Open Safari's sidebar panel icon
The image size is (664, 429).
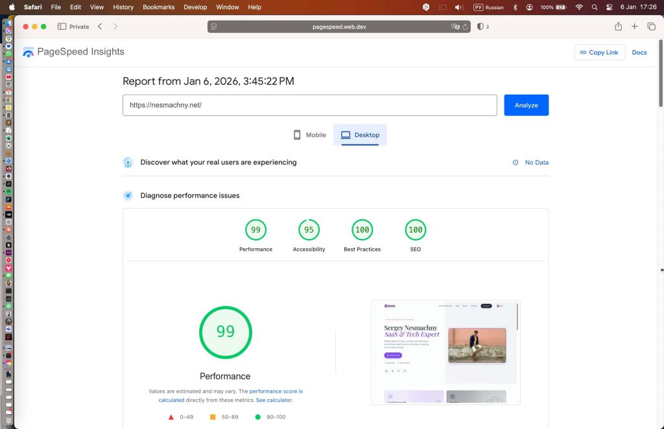click(62, 27)
